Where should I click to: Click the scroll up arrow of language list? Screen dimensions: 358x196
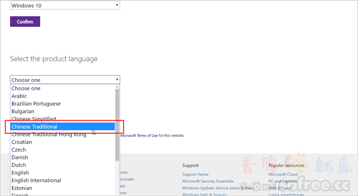point(117,87)
